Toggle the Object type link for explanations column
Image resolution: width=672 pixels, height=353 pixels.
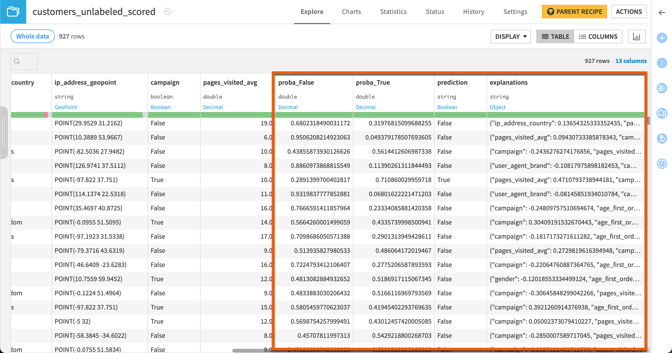(x=498, y=107)
